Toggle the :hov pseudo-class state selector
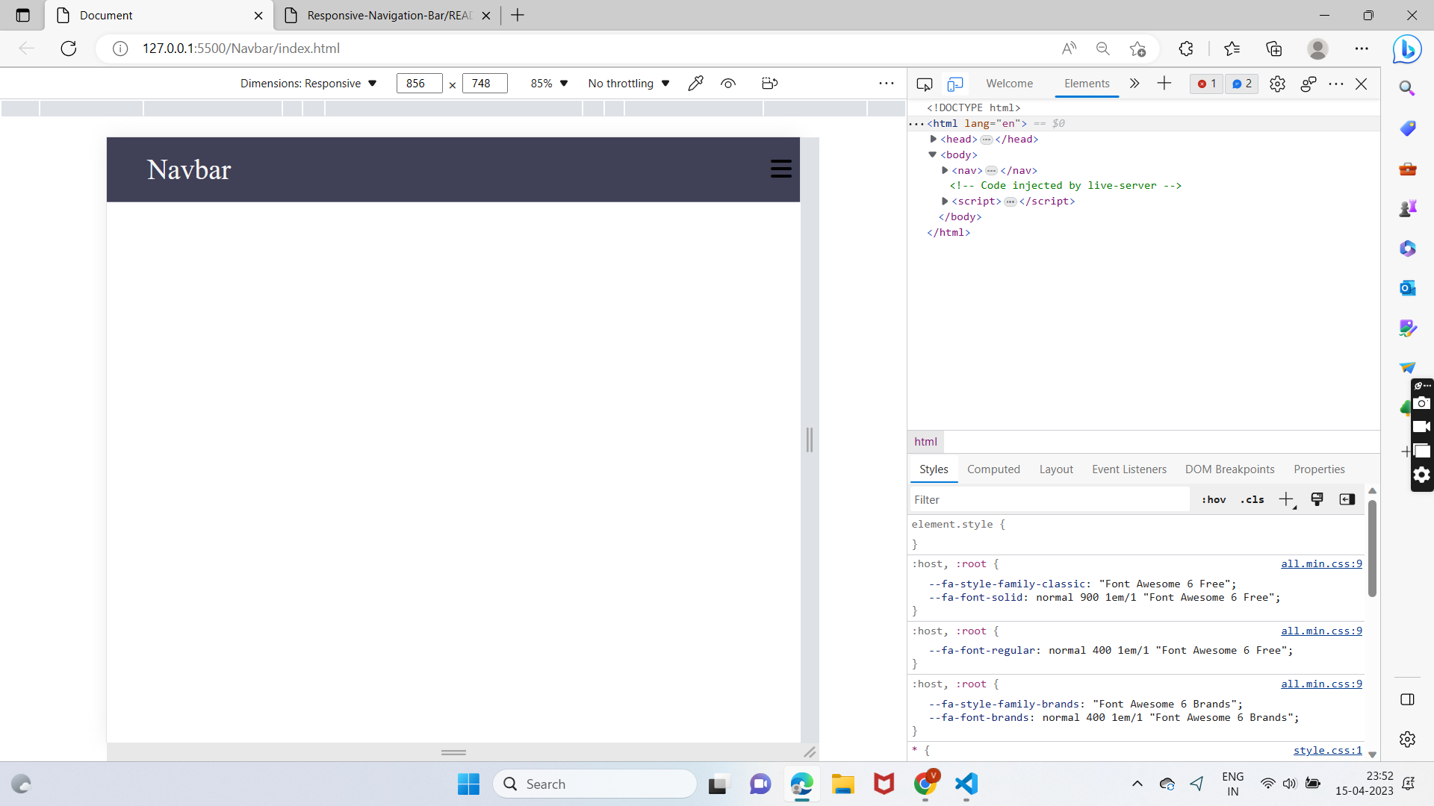Viewport: 1434px width, 806px height. 1214,500
